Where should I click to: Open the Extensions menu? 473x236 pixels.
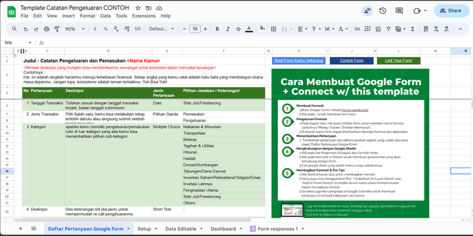pyautogui.click(x=144, y=16)
